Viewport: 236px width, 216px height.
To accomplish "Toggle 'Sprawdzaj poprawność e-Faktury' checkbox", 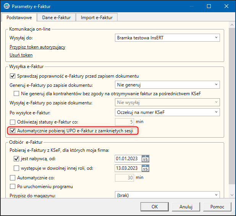I will [x=13, y=76].
